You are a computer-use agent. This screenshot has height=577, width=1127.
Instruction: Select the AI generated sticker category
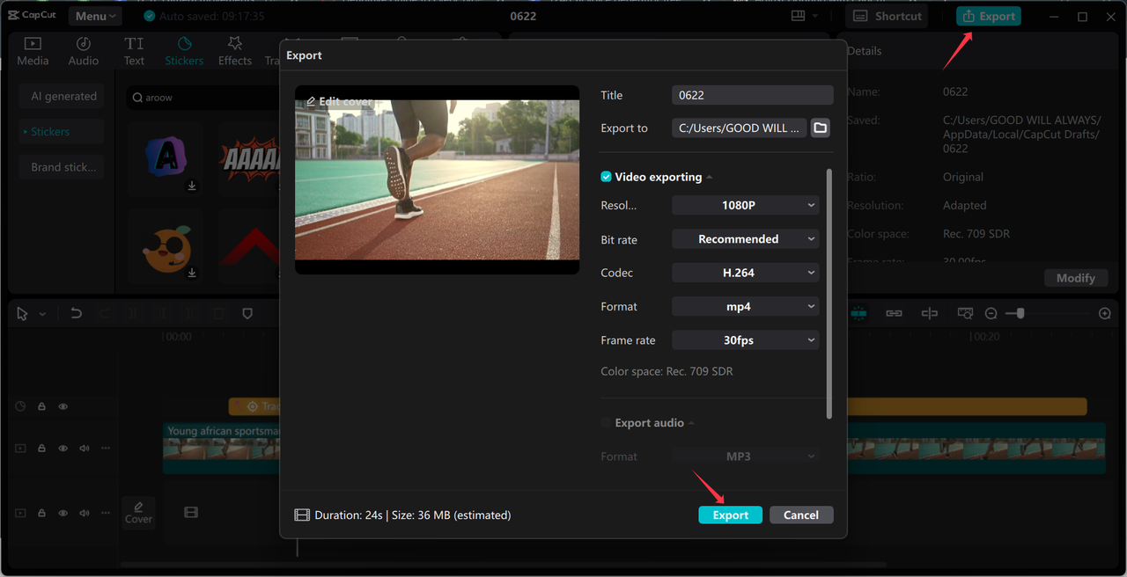pos(63,96)
